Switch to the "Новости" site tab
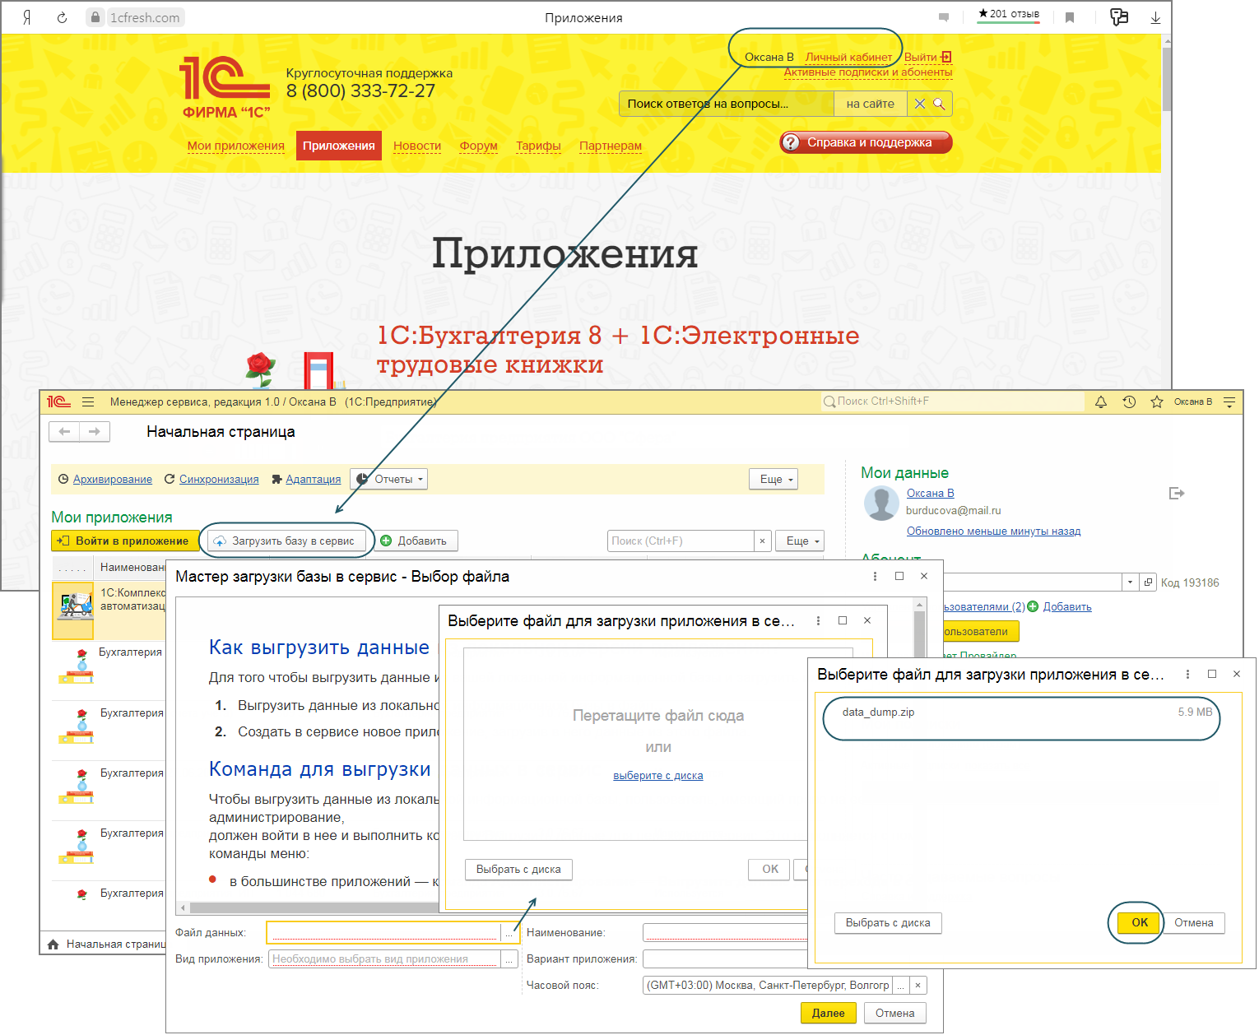 point(417,146)
